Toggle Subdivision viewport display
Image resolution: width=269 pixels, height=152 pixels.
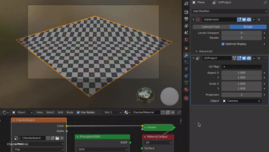click(244, 19)
